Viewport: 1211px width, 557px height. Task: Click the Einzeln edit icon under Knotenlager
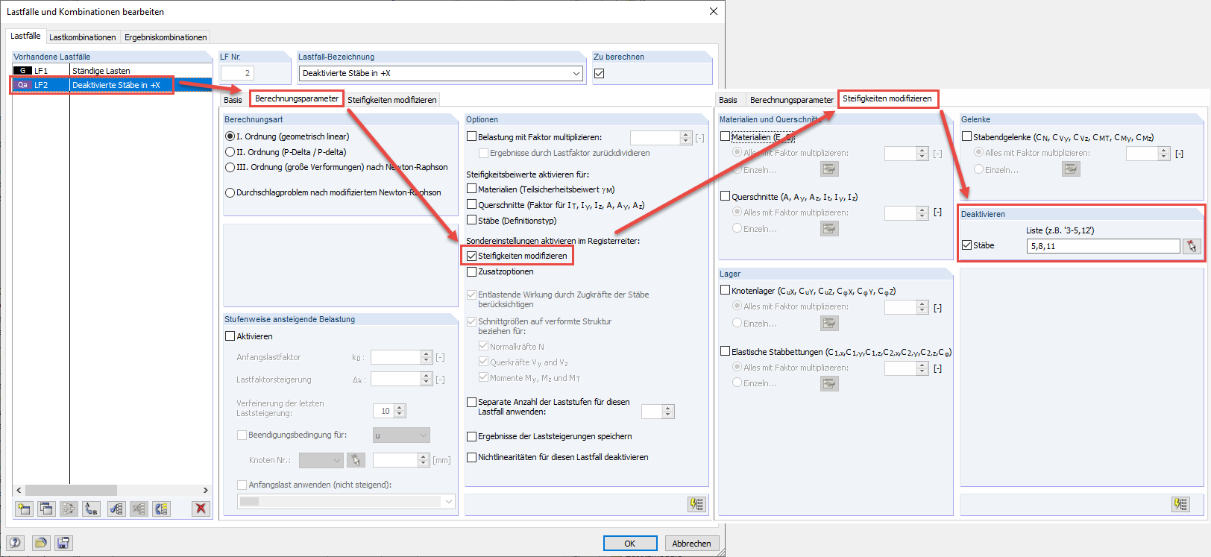coord(829,323)
